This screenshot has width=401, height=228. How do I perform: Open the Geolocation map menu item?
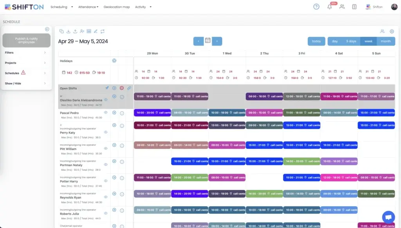tap(117, 7)
